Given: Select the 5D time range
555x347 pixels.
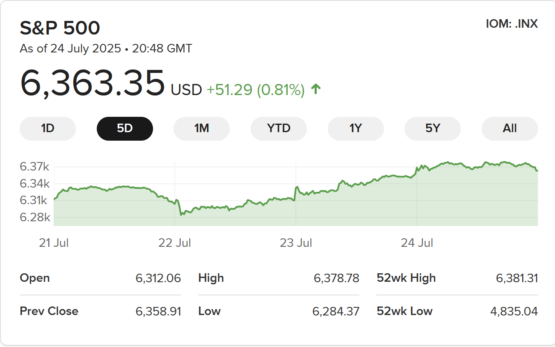Looking at the screenshot, I should click(x=125, y=128).
